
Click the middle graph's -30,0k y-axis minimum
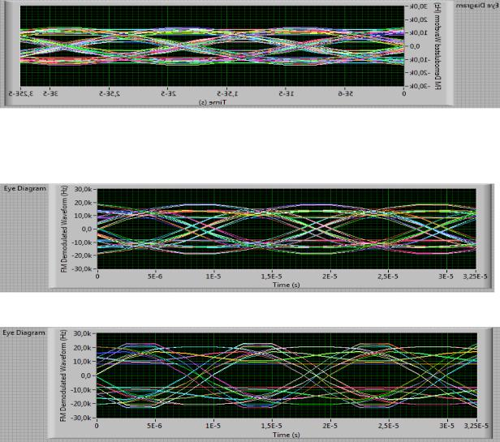click(82, 268)
